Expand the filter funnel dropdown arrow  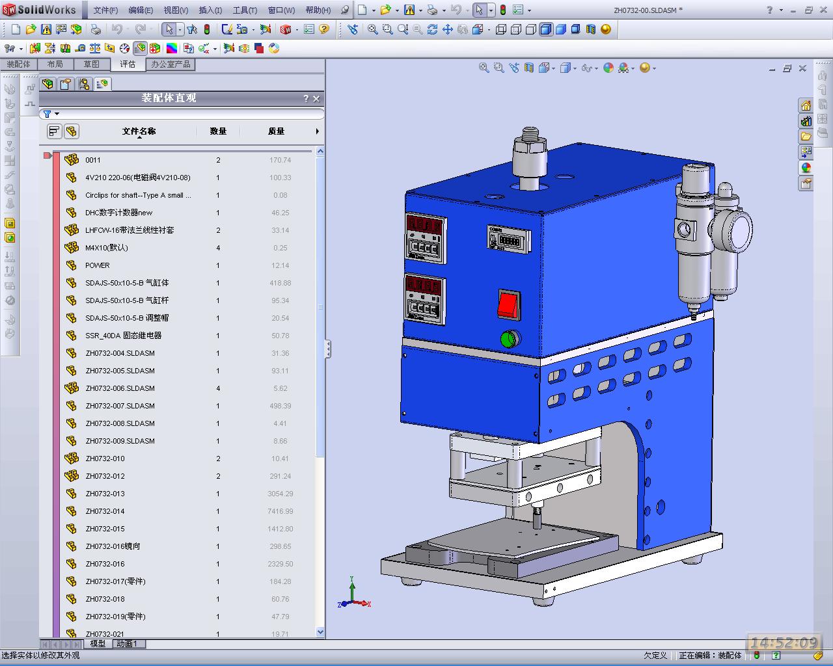point(57,114)
